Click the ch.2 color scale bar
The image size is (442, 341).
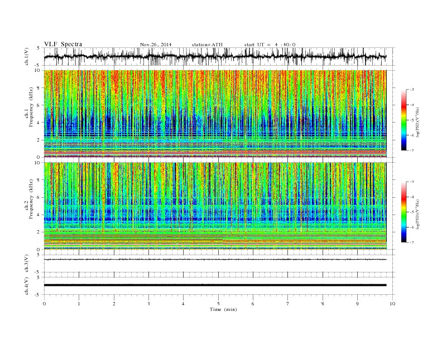403,212
